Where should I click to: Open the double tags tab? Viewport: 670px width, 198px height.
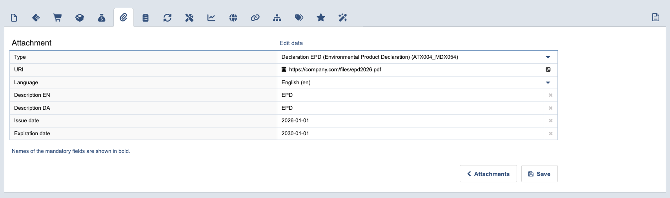(299, 18)
